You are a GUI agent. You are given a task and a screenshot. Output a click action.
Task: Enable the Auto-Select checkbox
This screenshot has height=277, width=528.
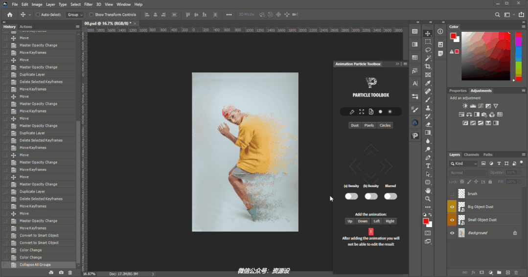pos(38,15)
